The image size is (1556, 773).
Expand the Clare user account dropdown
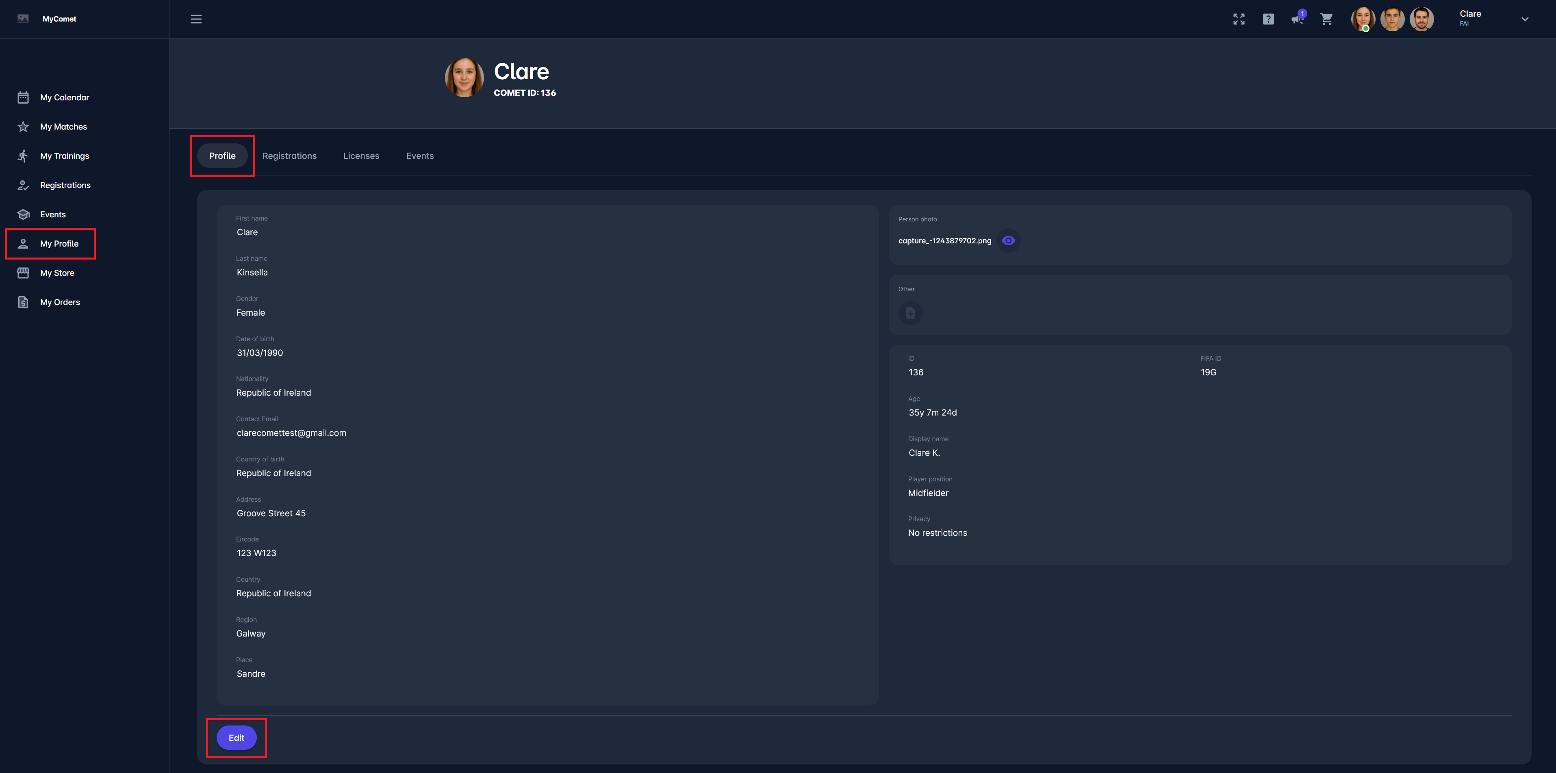coord(1525,19)
